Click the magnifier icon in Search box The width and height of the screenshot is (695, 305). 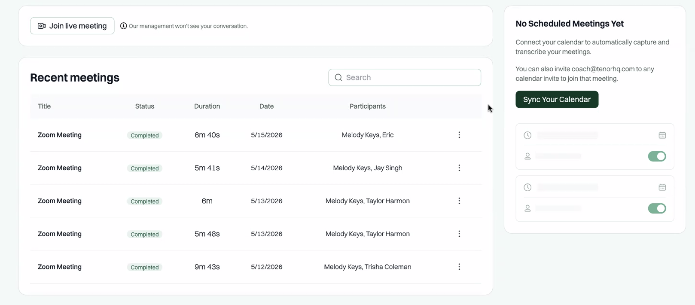[338, 77]
